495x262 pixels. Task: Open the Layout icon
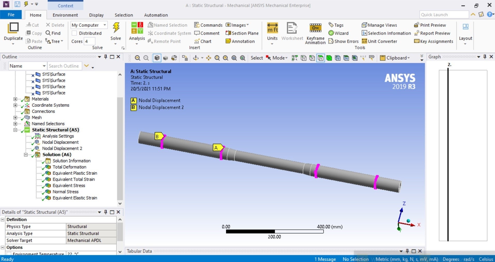click(x=466, y=27)
